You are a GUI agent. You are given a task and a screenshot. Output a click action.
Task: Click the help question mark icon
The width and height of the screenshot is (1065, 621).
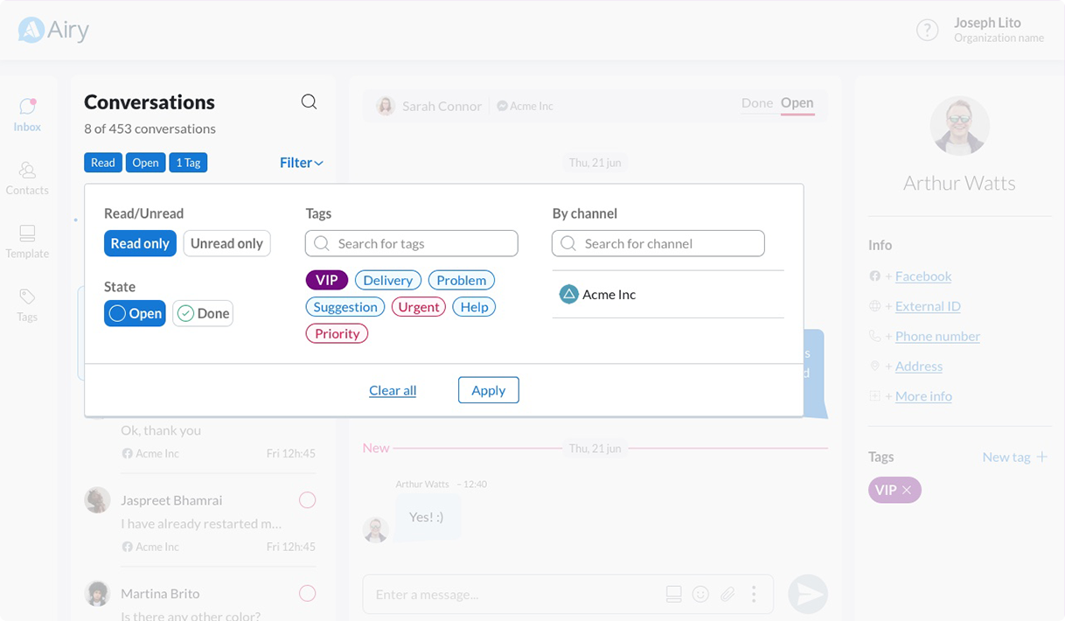(927, 31)
